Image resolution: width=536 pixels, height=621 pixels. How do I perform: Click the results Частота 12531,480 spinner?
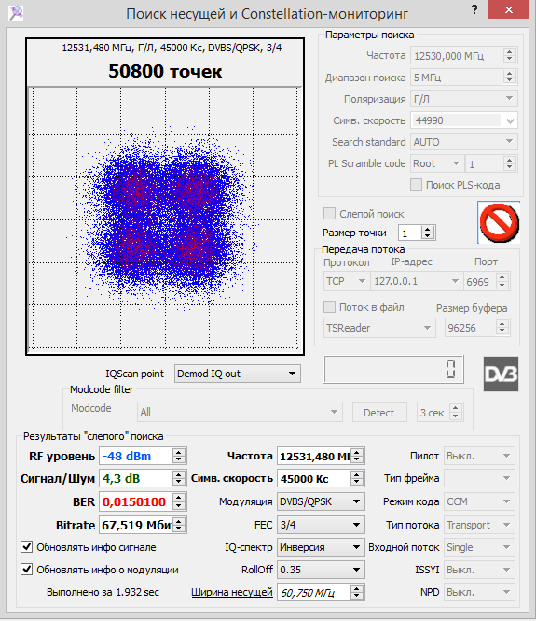(x=356, y=457)
